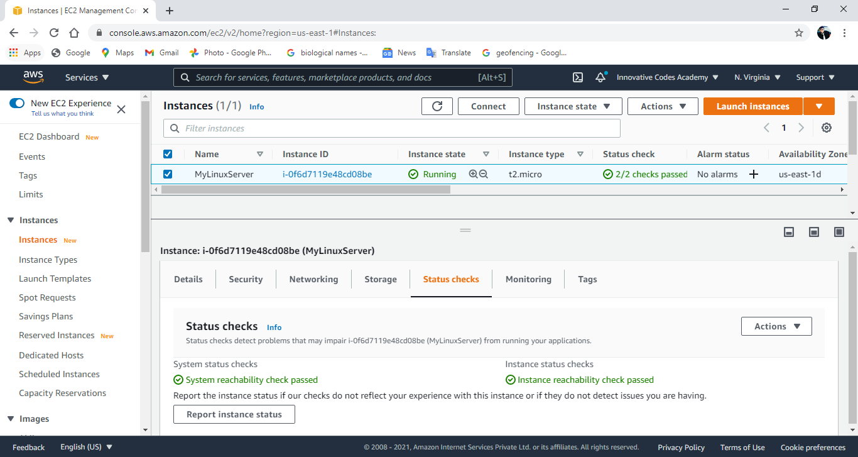Open AWS CloudShell terminal
This screenshot has height=457, width=858.
(x=577, y=77)
